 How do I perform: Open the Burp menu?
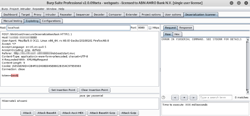(x=5, y=9)
